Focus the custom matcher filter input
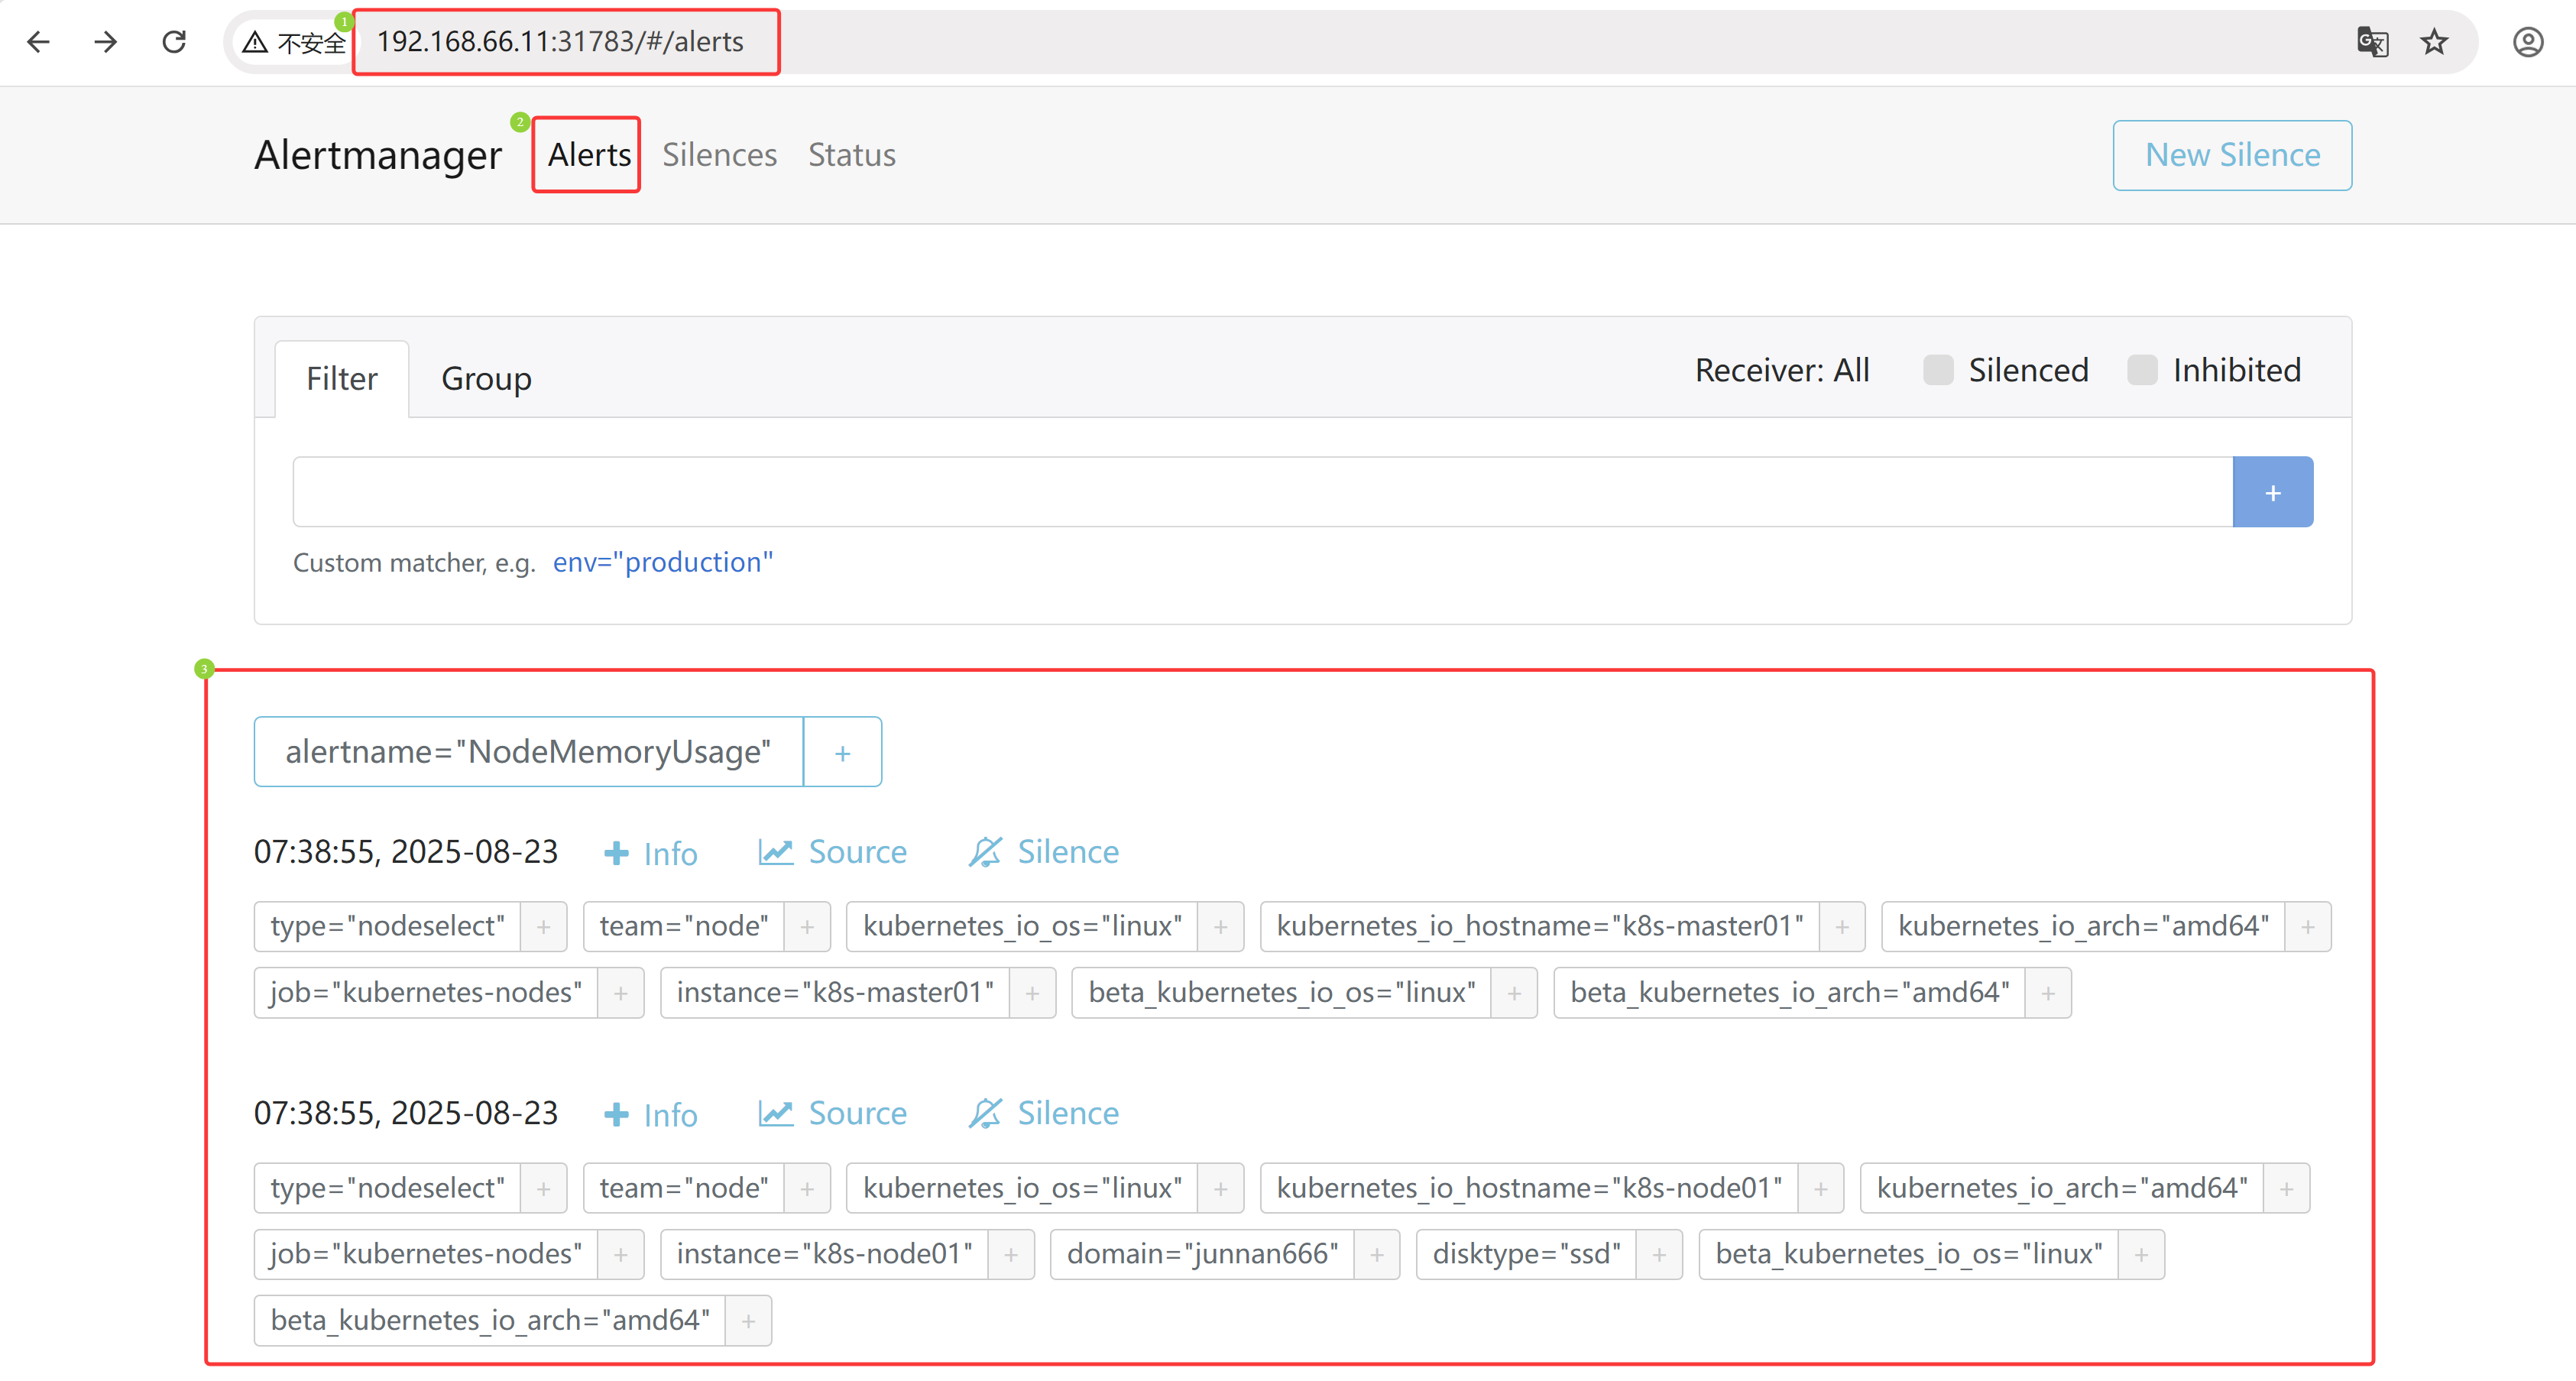 point(1261,492)
